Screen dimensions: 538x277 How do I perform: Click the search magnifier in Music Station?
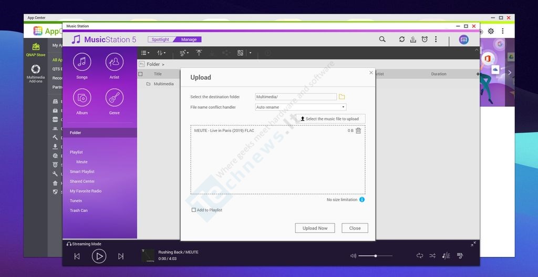point(382,39)
